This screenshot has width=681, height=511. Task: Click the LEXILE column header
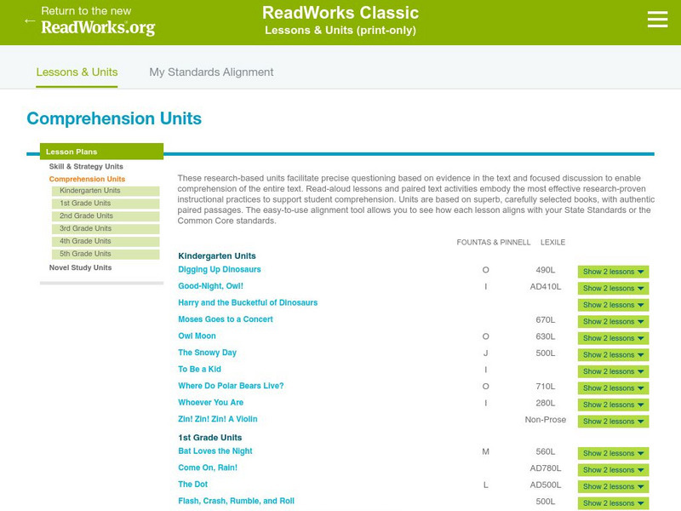pos(552,243)
